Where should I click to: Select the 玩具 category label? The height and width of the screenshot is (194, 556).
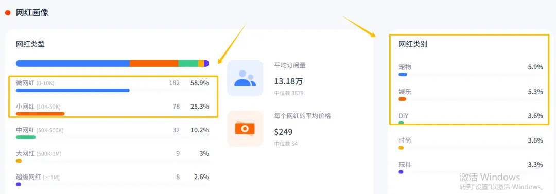(x=405, y=165)
